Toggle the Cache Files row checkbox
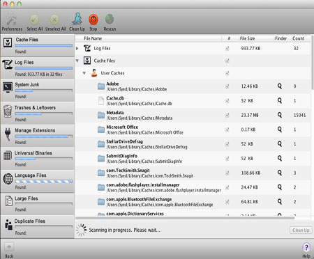Viewport: 314px width, 259px height. tap(227, 61)
